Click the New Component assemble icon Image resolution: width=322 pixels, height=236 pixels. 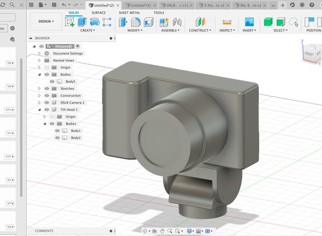[x=164, y=22]
